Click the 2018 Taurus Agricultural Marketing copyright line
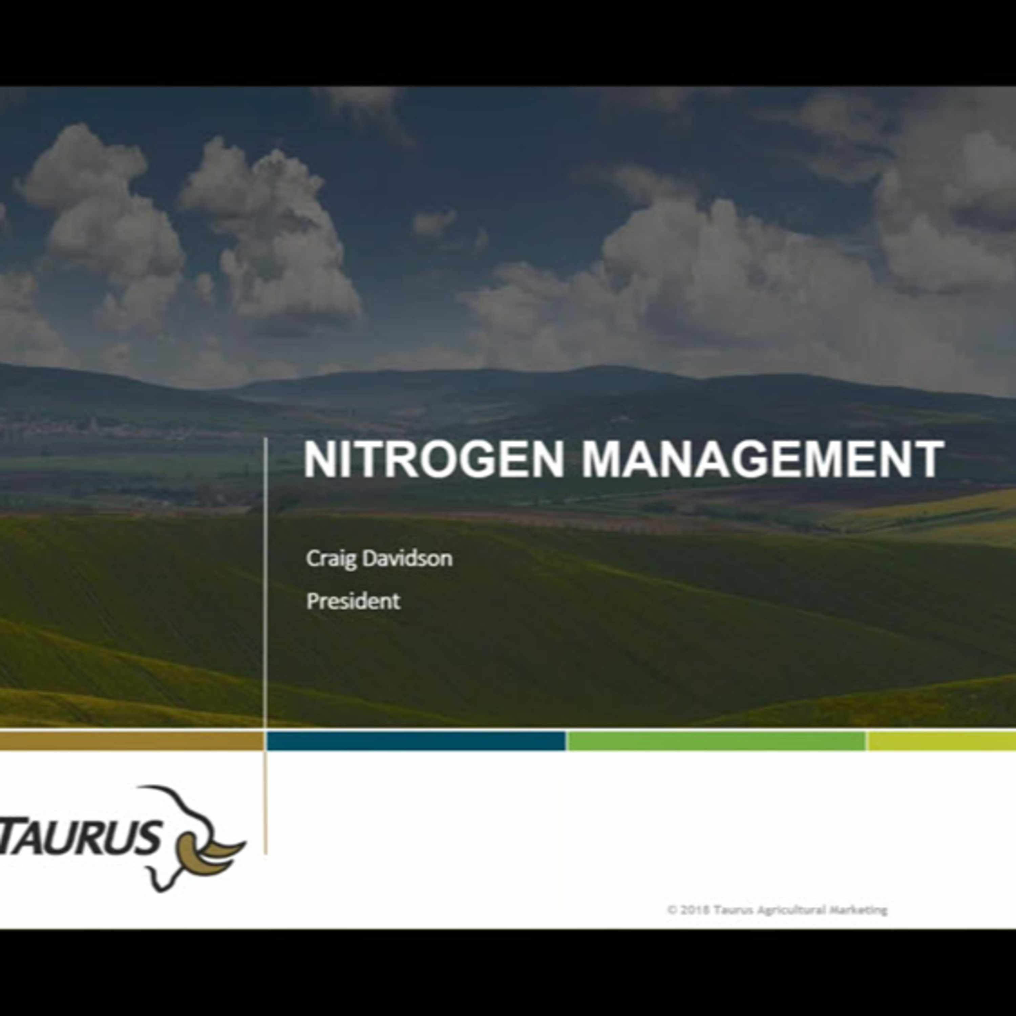 pyautogui.click(x=777, y=910)
